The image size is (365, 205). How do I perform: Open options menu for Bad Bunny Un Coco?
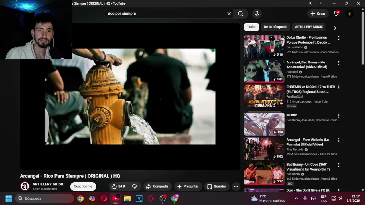(339, 165)
